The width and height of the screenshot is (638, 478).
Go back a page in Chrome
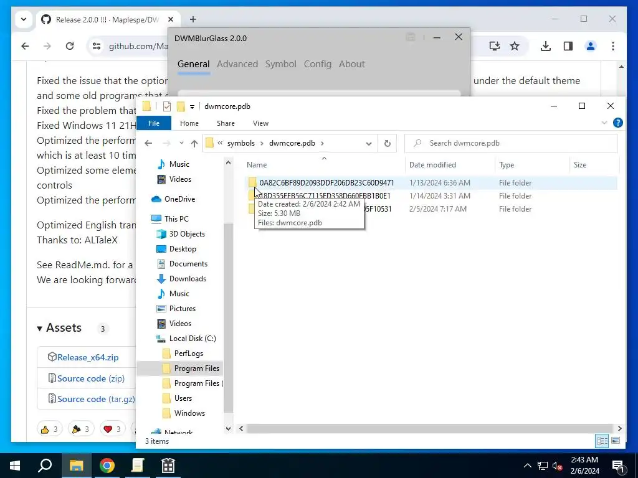[x=25, y=46]
